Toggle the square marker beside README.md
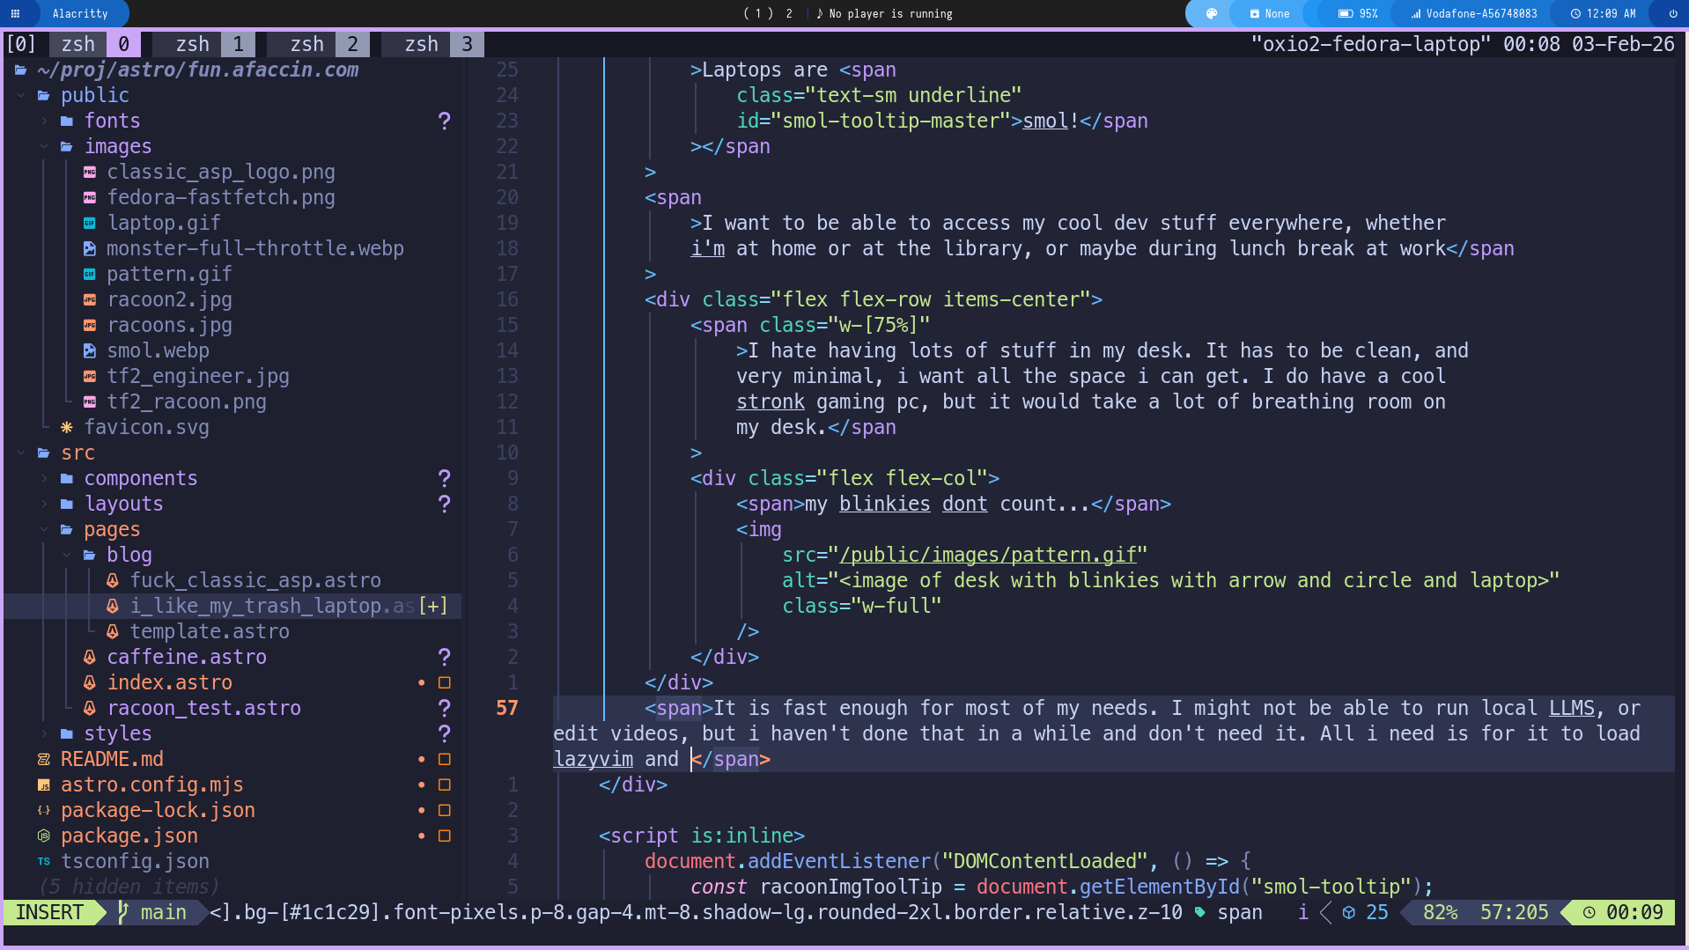Screen dimensions: 1689x950 click(445, 759)
